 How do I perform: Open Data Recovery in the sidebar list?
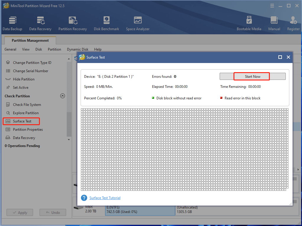pyautogui.click(x=24, y=138)
